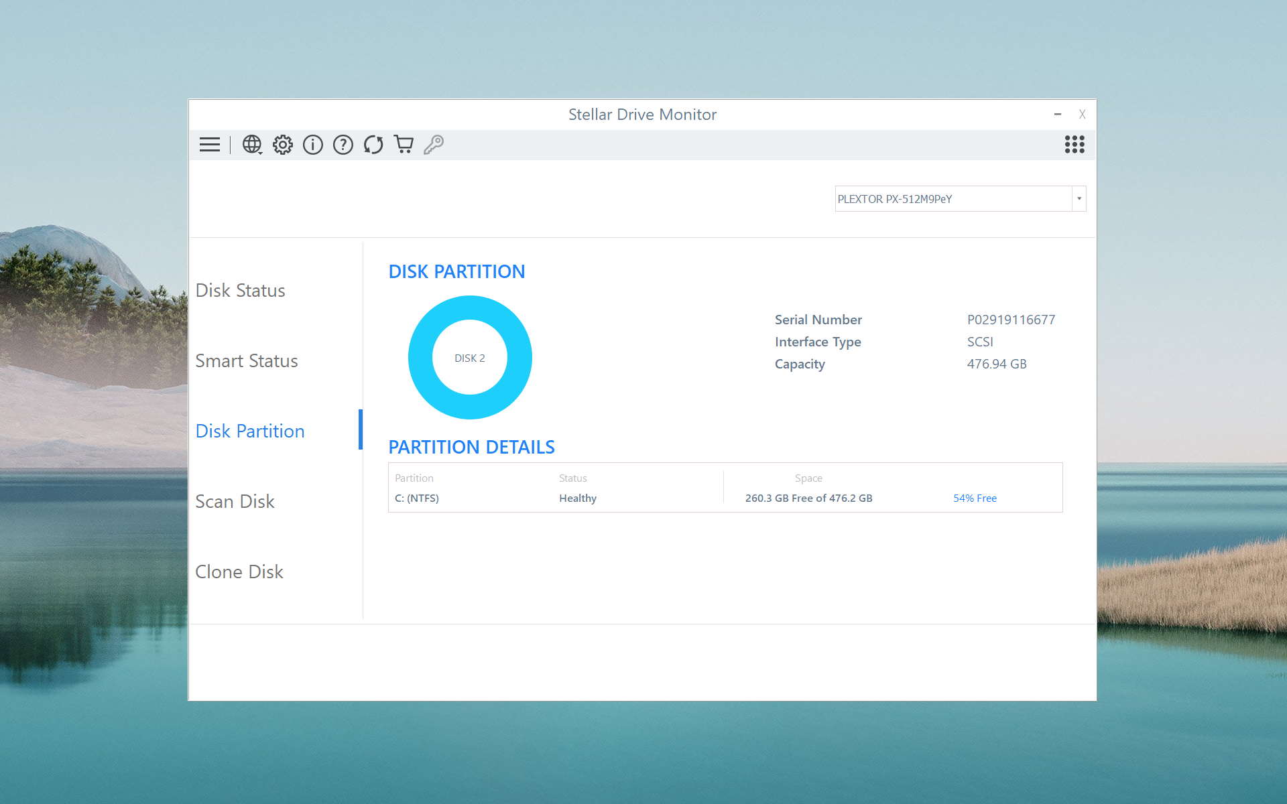Click the Interface Type label
Viewport: 1287px width, 804px height.
[818, 342]
